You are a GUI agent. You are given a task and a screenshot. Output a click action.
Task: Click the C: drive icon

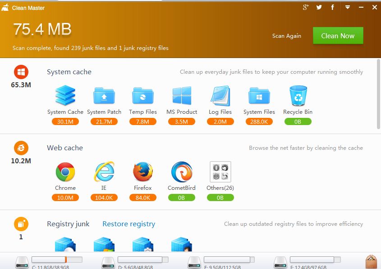click(x=22, y=263)
